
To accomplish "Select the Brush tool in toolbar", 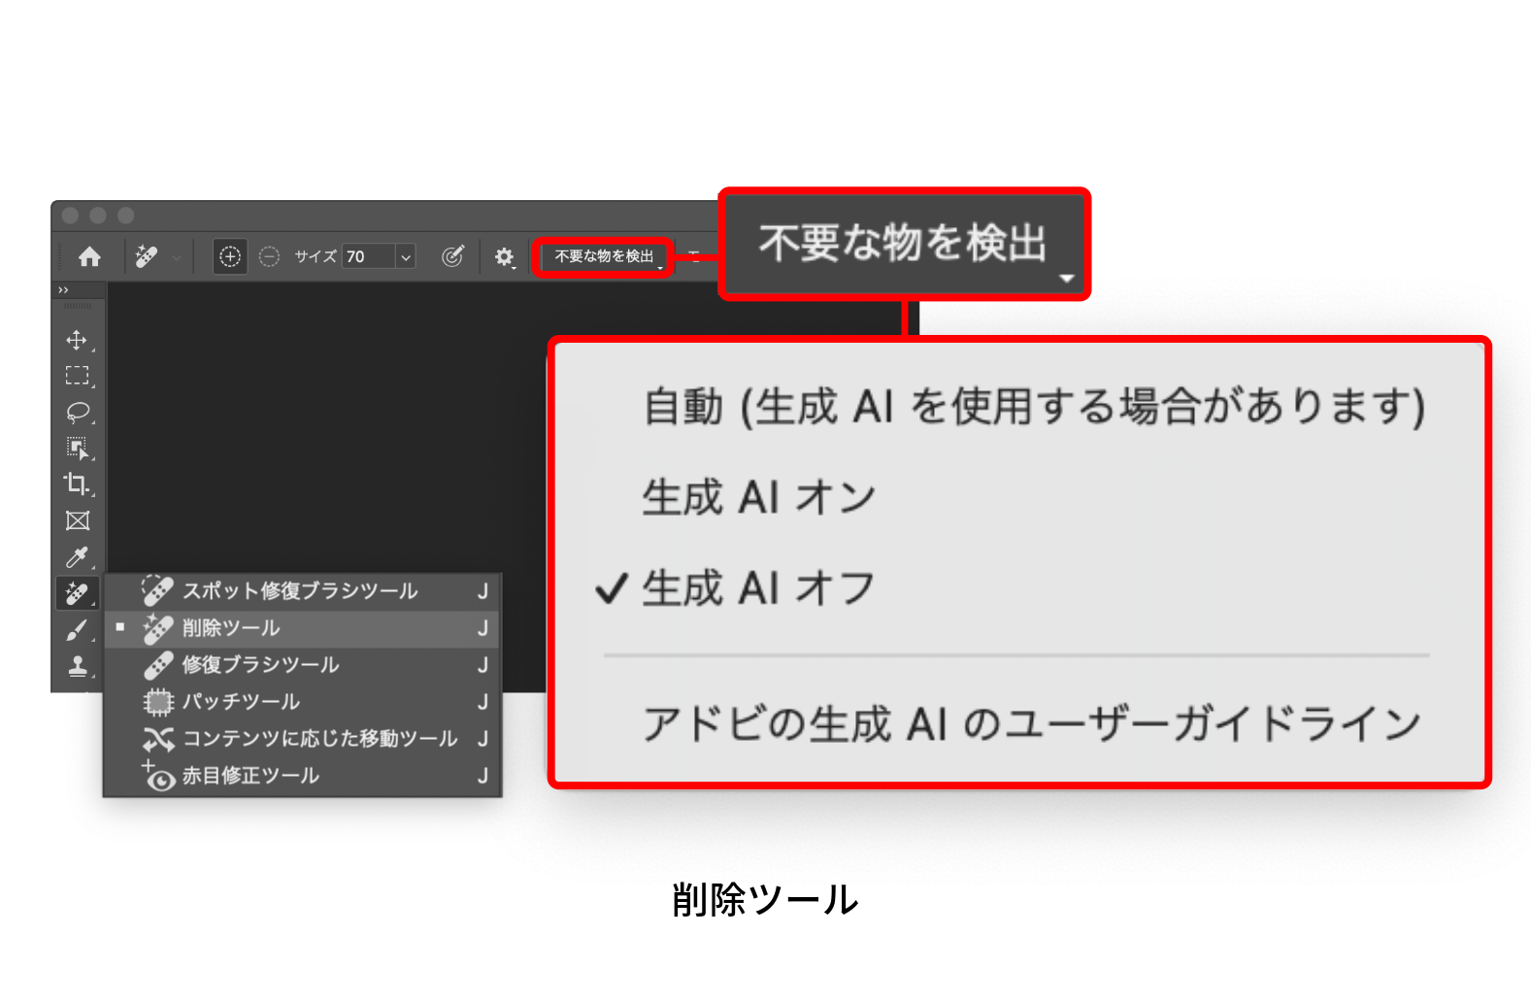I will click(x=77, y=630).
